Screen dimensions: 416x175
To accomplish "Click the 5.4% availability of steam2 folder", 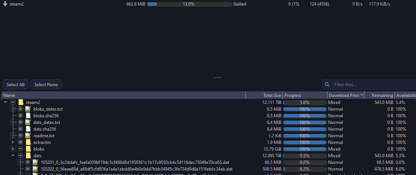I will click(400, 102).
